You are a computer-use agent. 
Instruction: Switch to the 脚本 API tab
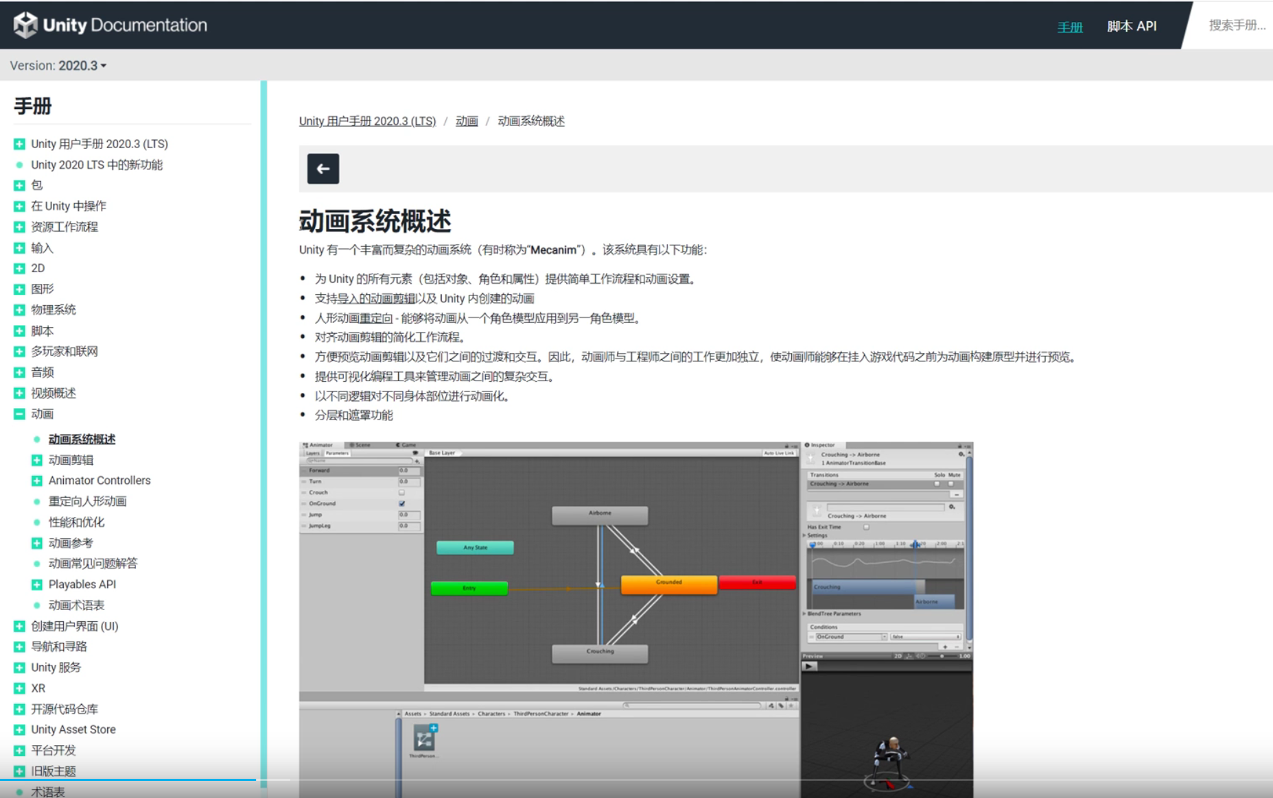pos(1132,26)
